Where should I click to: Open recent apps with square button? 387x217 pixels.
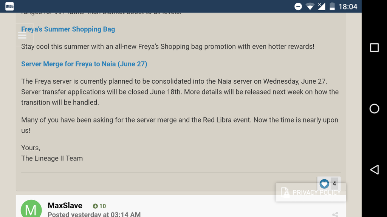click(x=374, y=47)
